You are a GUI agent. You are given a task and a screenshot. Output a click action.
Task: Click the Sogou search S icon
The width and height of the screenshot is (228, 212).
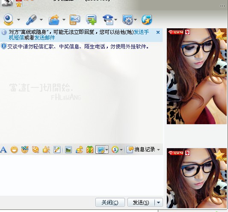(x=115, y=149)
